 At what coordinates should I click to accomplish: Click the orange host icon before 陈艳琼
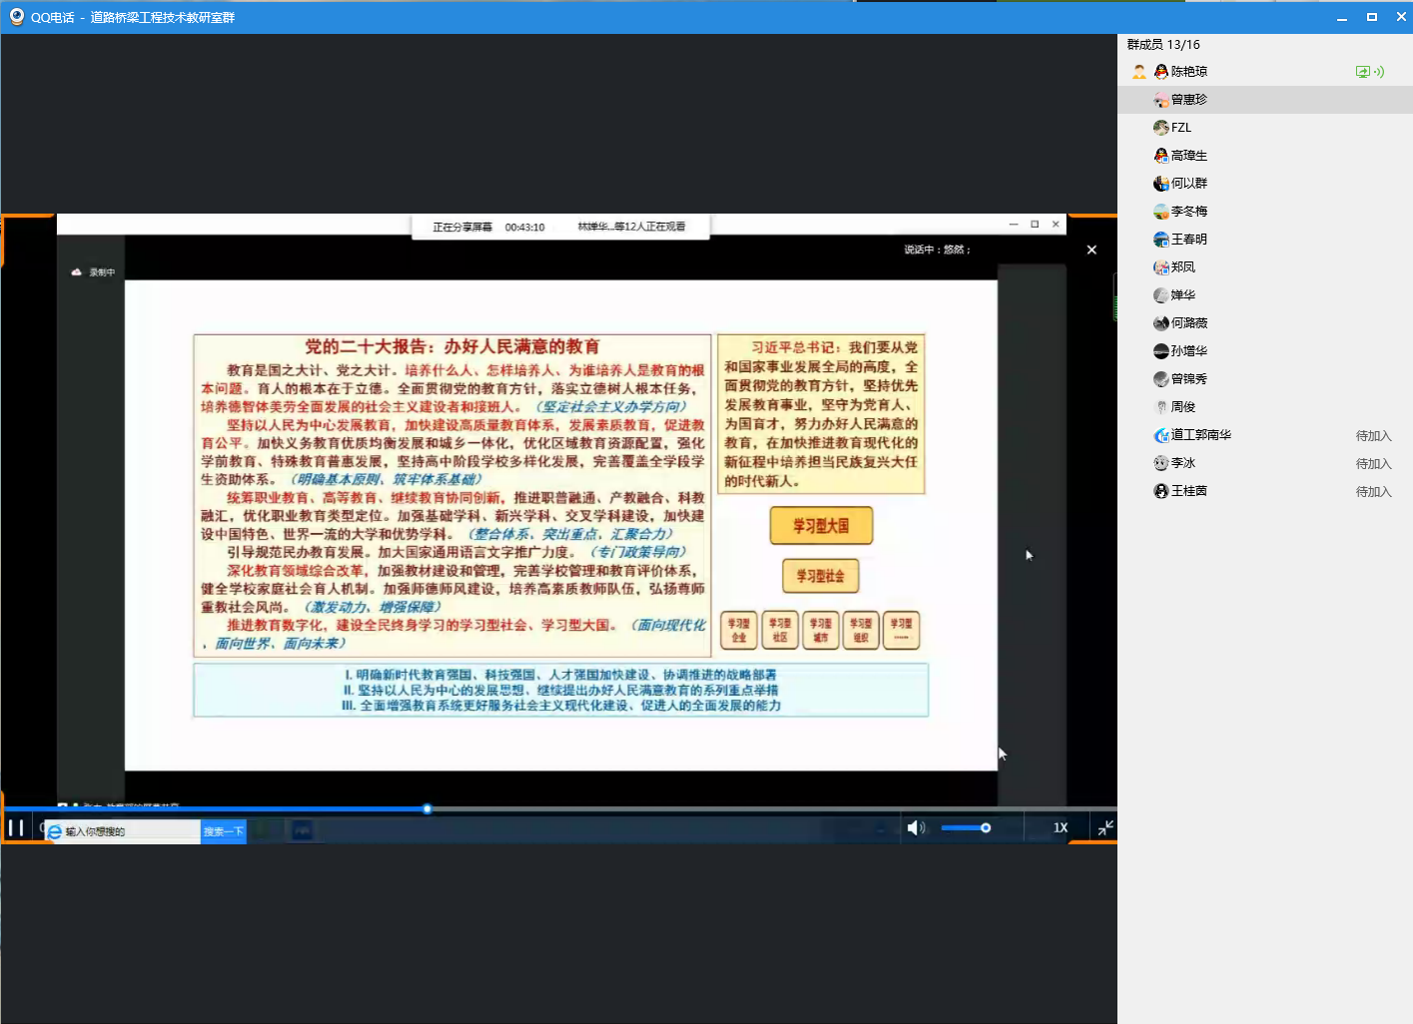[x=1139, y=72]
